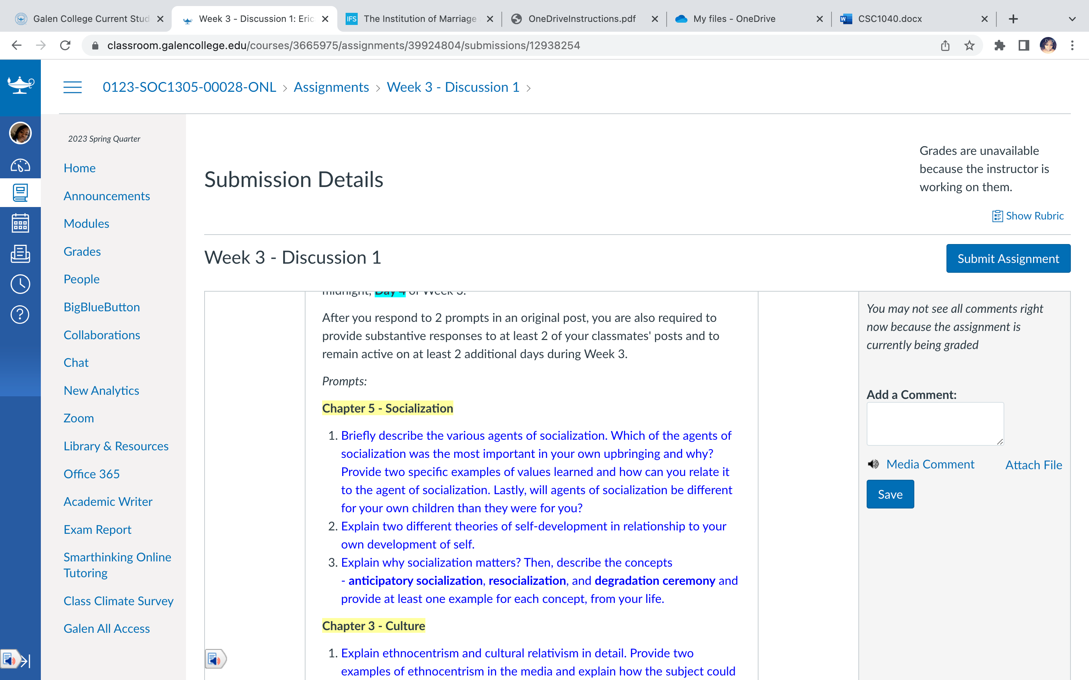This screenshot has width=1089, height=680.
Task: Click the browser address bar URL
Action: click(x=344, y=45)
